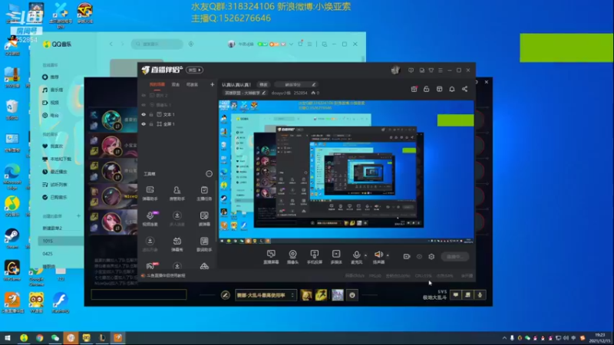Expand microphone options arrow
The image size is (614, 345).
365,255
